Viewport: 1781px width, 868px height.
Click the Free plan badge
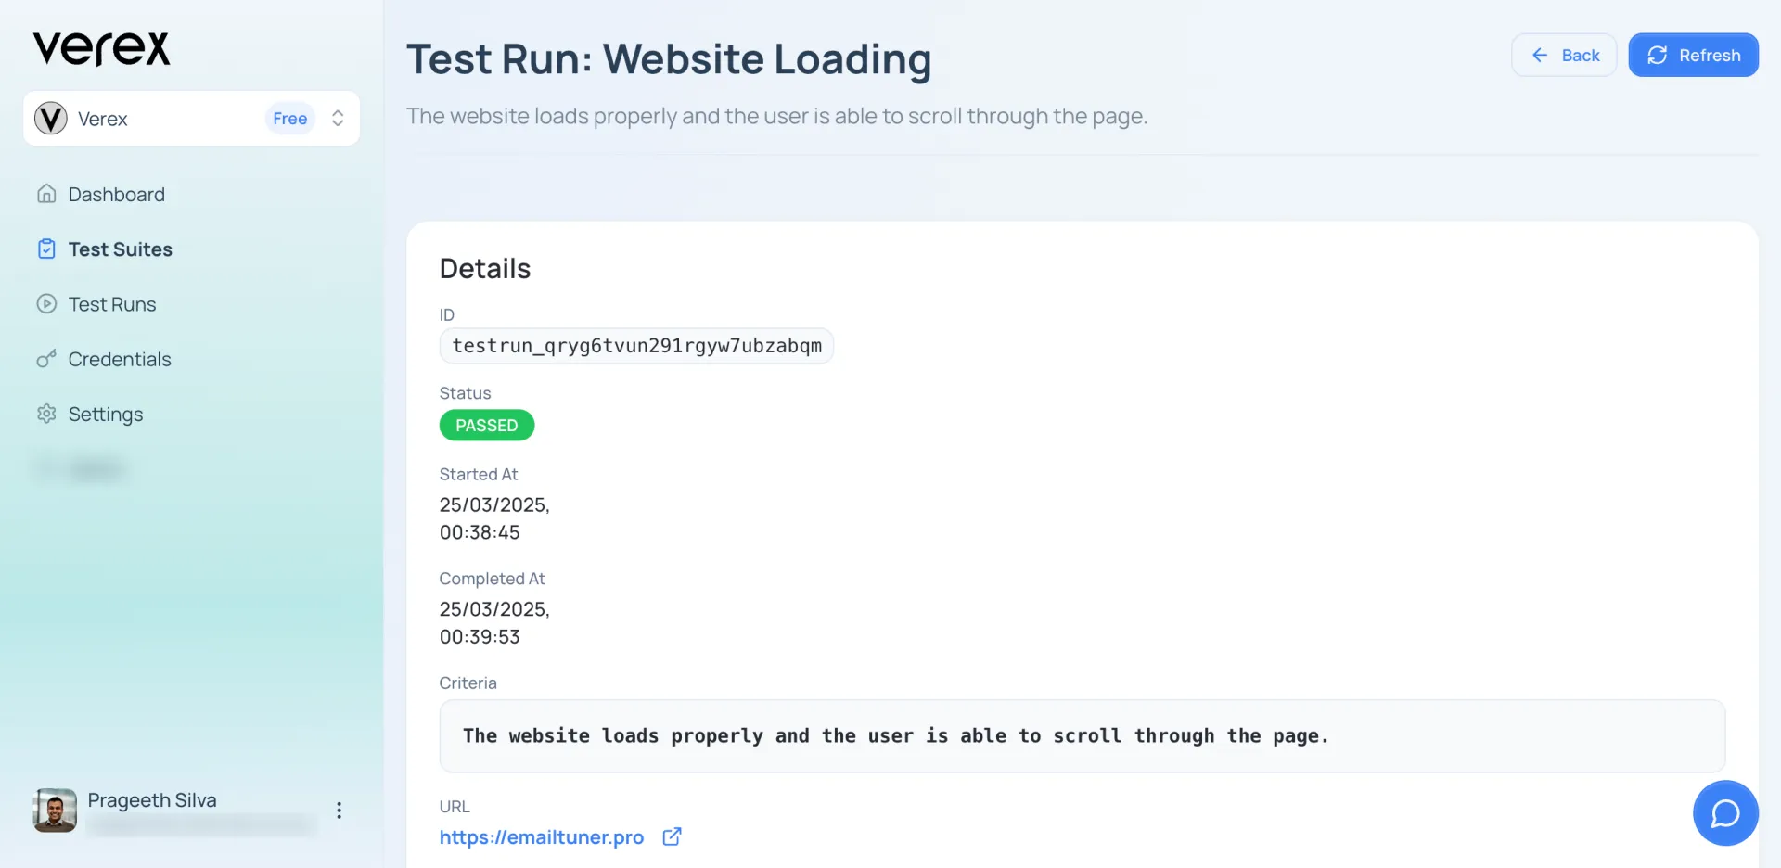click(289, 119)
